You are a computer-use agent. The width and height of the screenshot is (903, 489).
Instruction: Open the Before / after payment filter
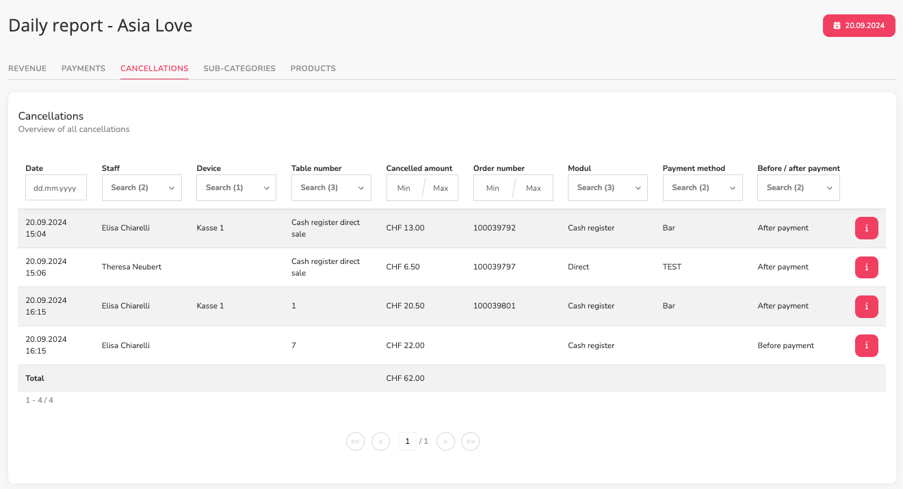798,187
